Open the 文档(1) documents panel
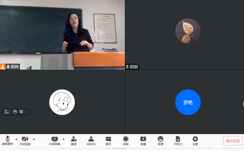 (x=178, y=141)
